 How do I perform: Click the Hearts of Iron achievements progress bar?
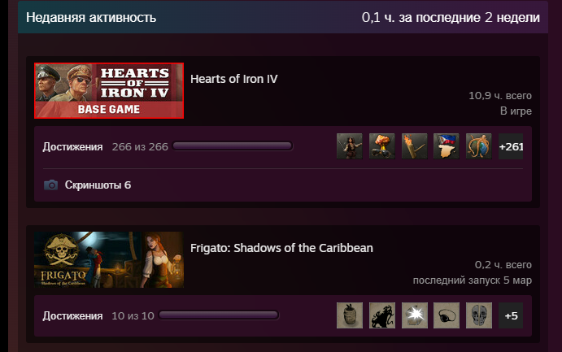pos(233,146)
